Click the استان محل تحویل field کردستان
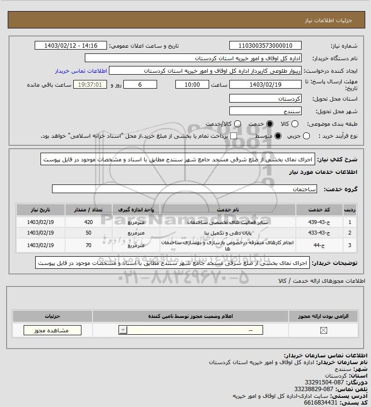Screen dimensions: 371x407 pyautogui.click(x=265, y=98)
